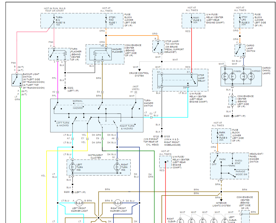Click the Turn Flasher component box
Screen dimensions: 276x223
click(x=59, y=54)
